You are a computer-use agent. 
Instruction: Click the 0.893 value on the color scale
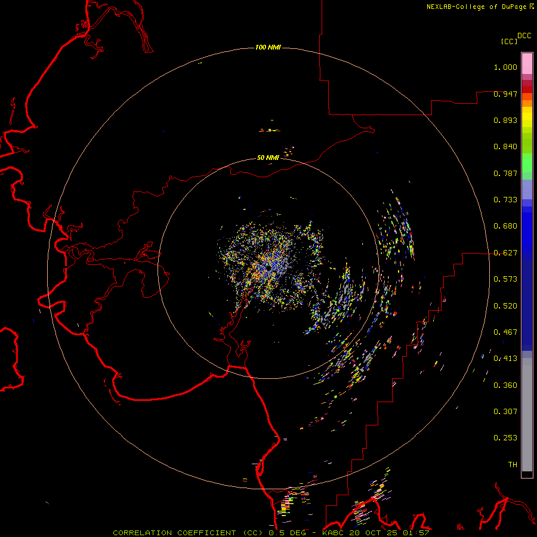[x=505, y=120]
